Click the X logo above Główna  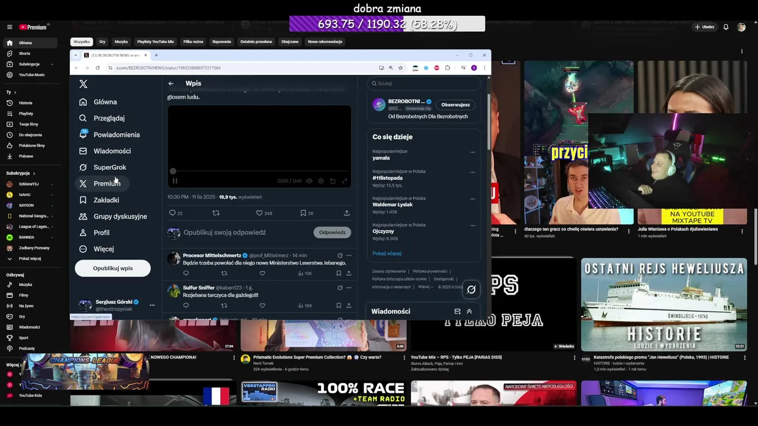coord(83,84)
